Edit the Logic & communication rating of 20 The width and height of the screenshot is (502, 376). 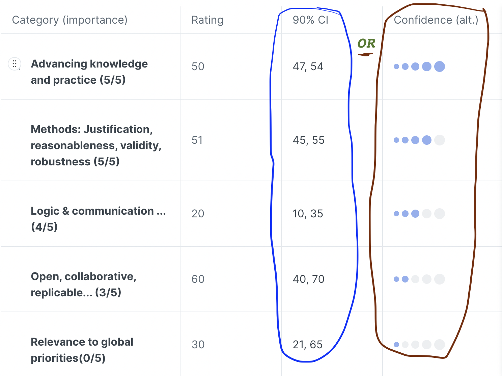[198, 214]
